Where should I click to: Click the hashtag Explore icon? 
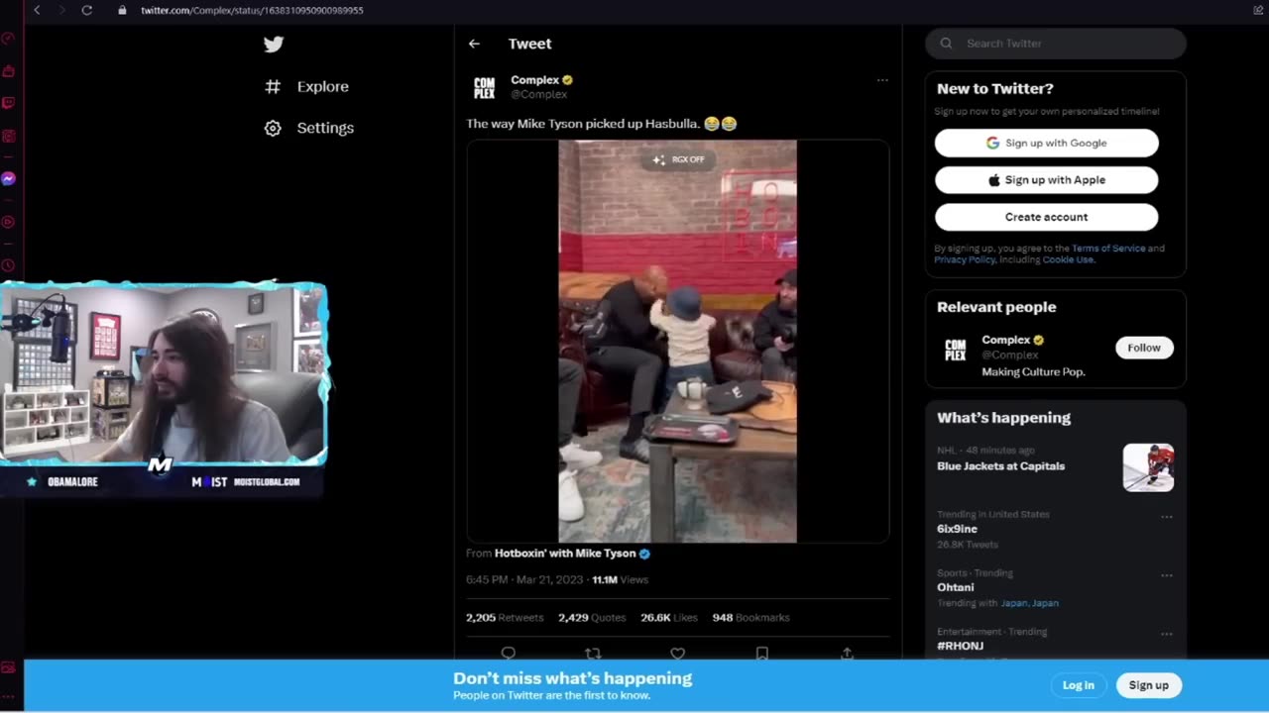pos(273,86)
